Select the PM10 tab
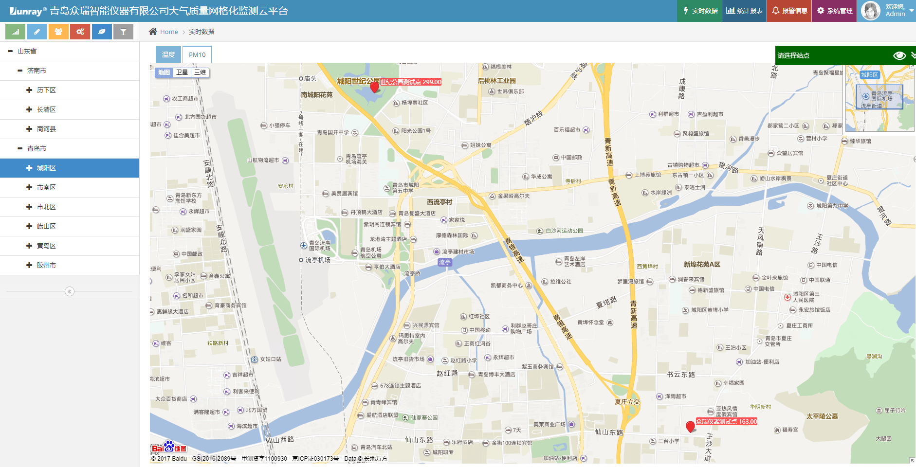Viewport: 916px width, 467px height. click(x=197, y=54)
